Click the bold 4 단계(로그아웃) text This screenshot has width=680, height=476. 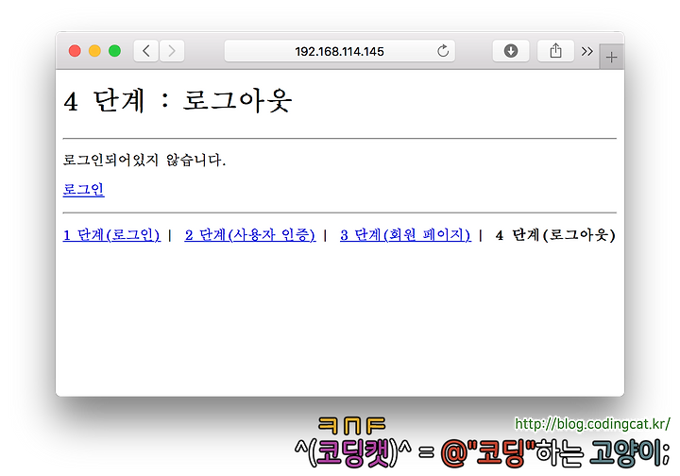(555, 235)
